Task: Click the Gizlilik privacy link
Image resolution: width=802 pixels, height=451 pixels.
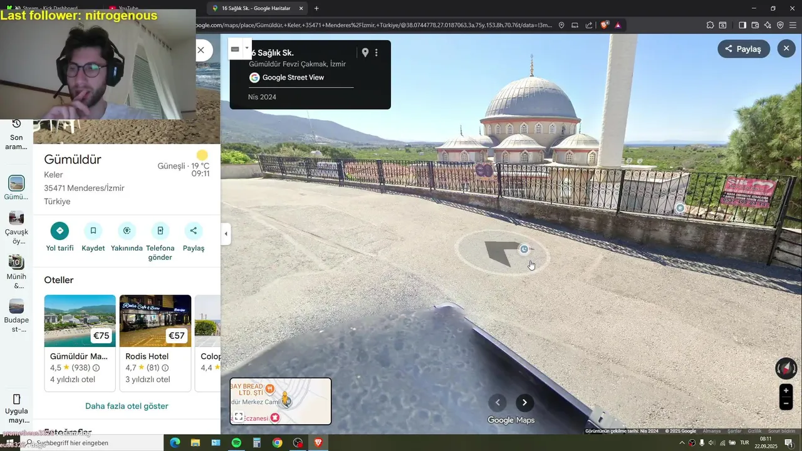Action: click(x=755, y=431)
